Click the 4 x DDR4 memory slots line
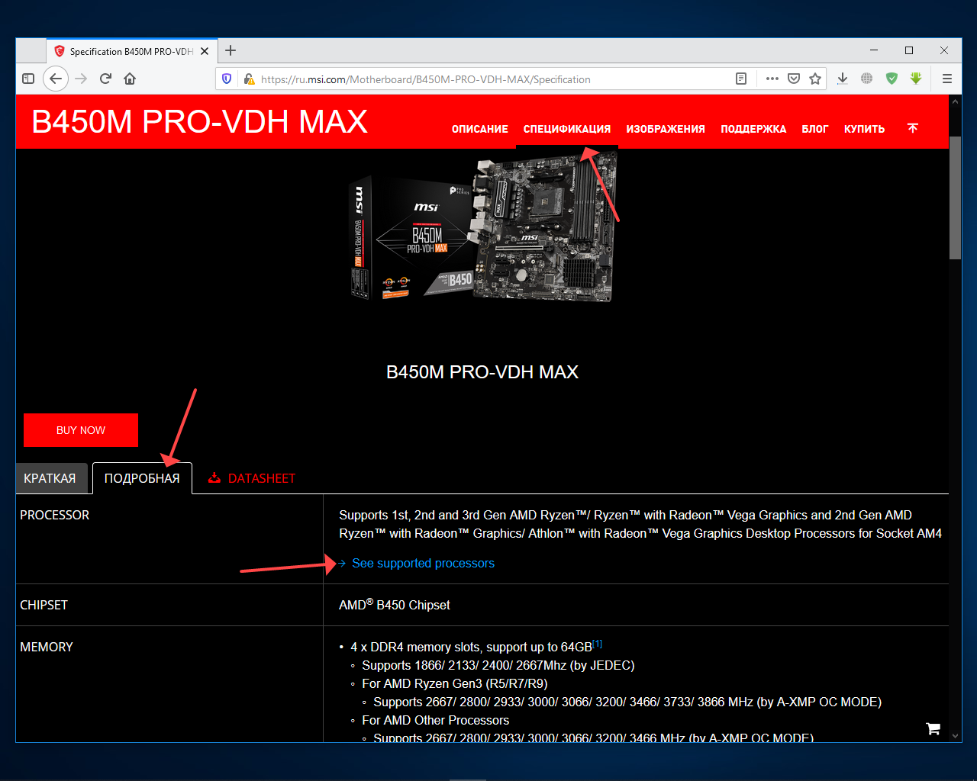The height and width of the screenshot is (781, 977). (x=471, y=647)
